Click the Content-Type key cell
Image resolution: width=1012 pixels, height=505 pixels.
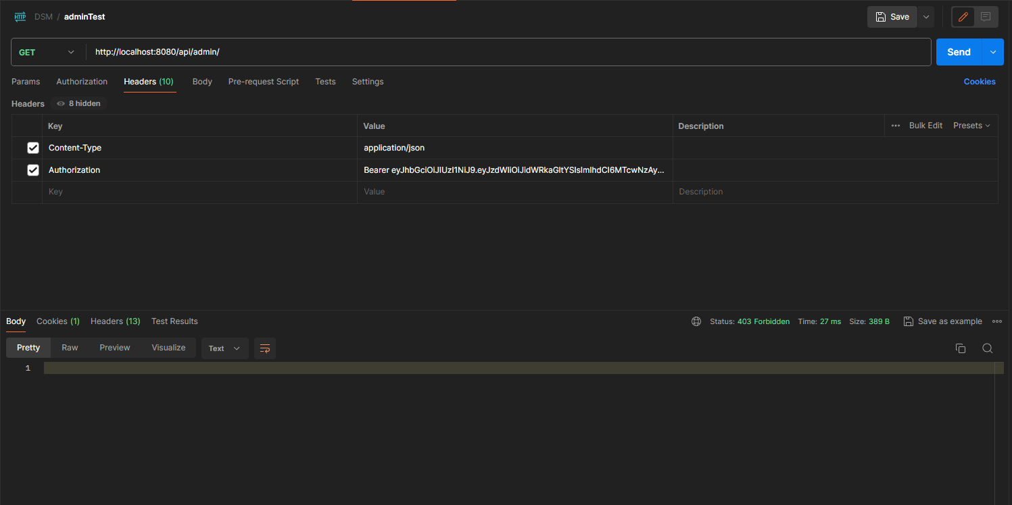pos(199,148)
